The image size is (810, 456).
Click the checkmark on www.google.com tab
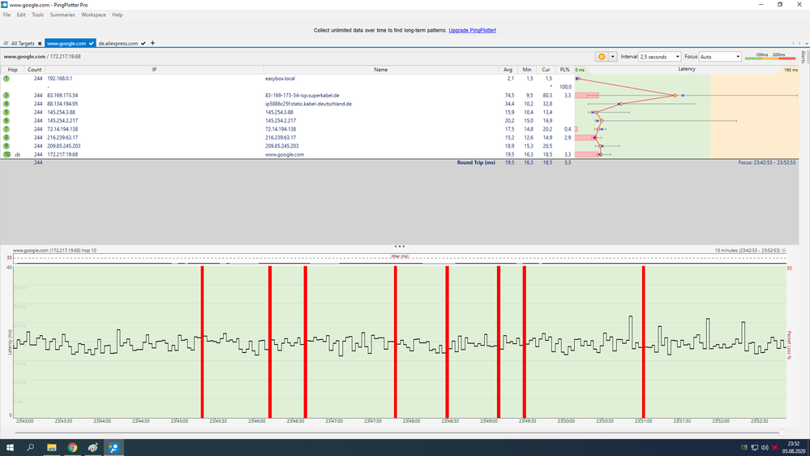92,43
